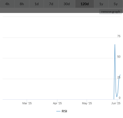Click the RSI line peak on chart

pyautogui.click(x=115, y=45)
